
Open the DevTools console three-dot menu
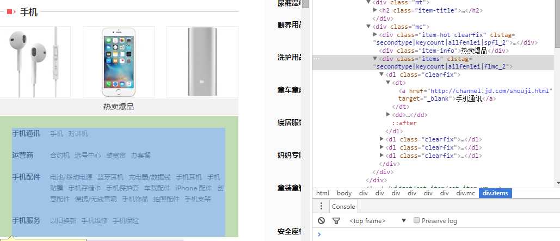[322, 206]
